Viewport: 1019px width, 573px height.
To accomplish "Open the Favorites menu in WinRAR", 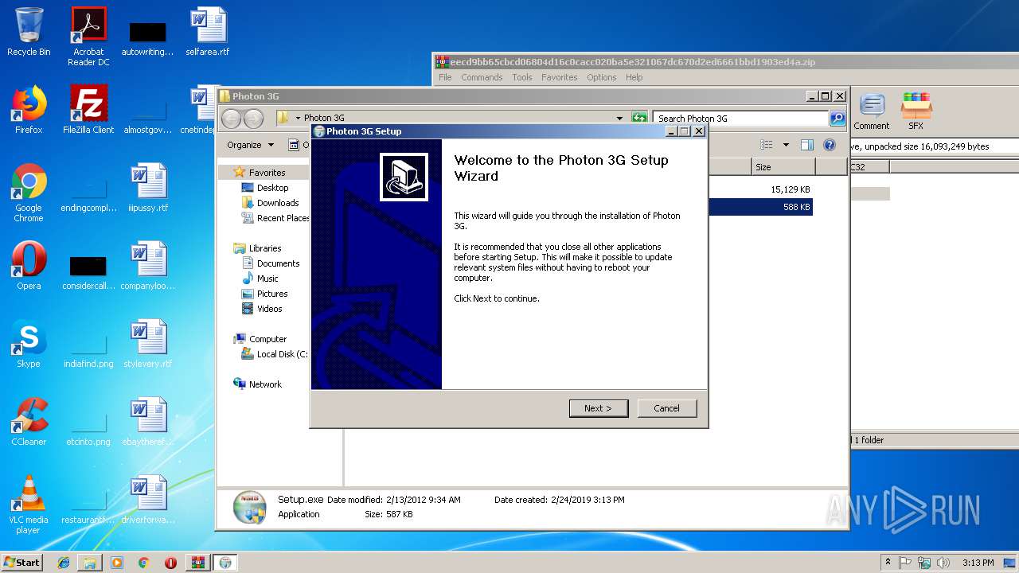I will click(x=560, y=77).
